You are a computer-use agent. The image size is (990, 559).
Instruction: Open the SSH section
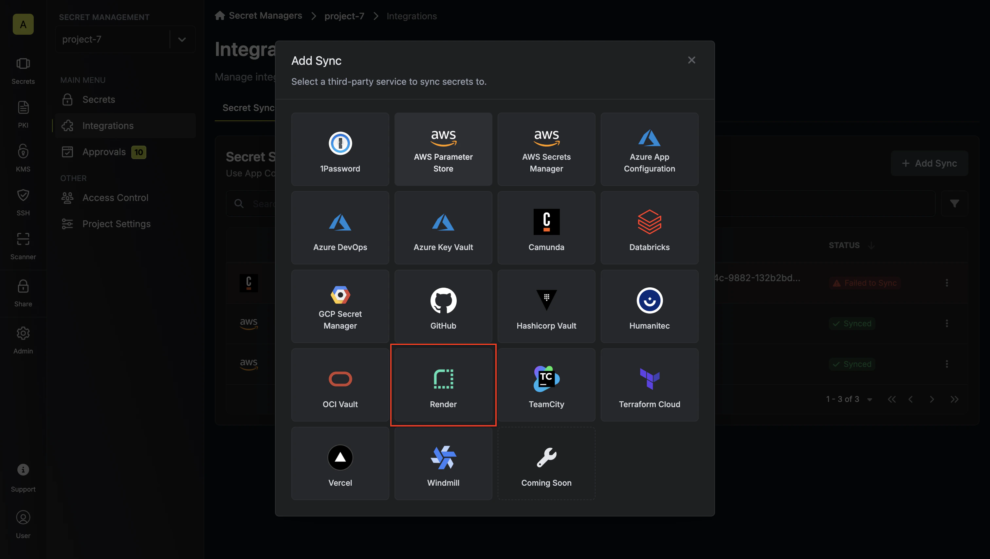(23, 202)
